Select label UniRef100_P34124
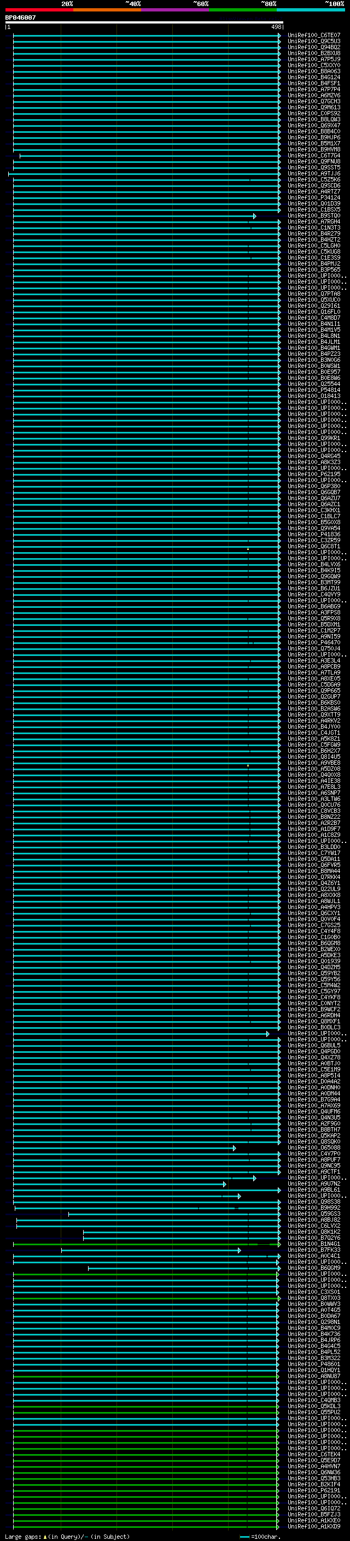This screenshot has height=1541, width=350. [x=313, y=197]
